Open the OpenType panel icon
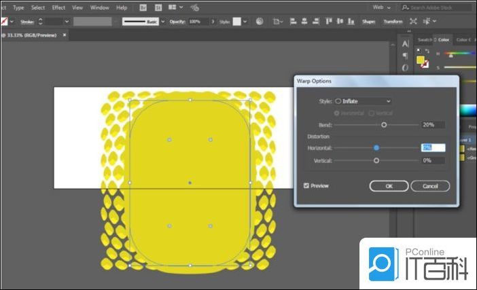 pos(405,67)
